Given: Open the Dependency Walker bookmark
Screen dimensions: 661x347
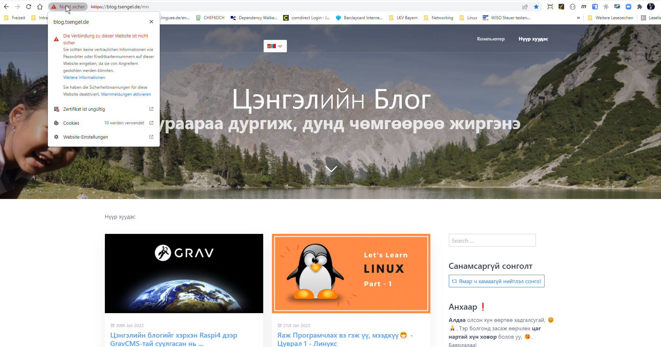Looking at the screenshot, I should coord(254,18).
